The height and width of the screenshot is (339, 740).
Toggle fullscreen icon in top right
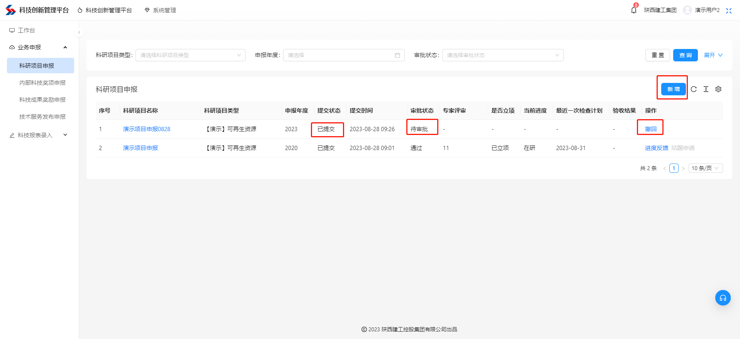pos(729,10)
